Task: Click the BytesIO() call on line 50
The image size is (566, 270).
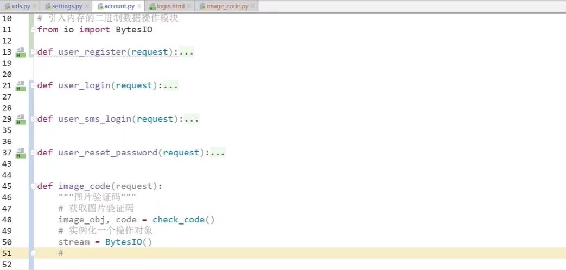Action: 129,242
